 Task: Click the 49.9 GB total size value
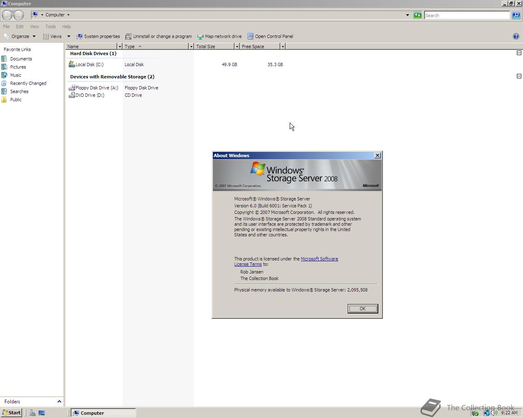tap(229, 64)
